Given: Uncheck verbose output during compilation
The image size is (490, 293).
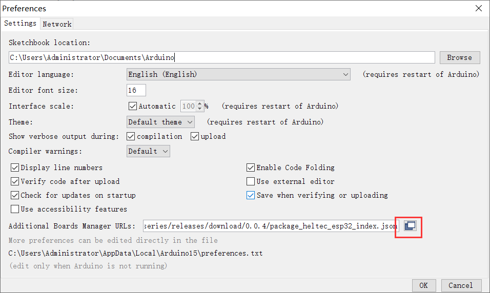Looking at the screenshot, I should (x=131, y=136).
